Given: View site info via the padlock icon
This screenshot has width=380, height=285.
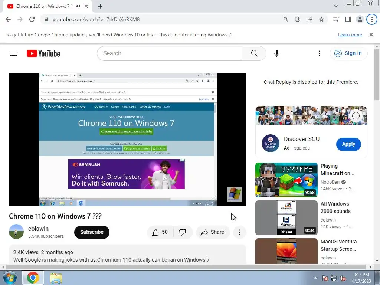Looking at the screenshot, I should click(47, 19).
